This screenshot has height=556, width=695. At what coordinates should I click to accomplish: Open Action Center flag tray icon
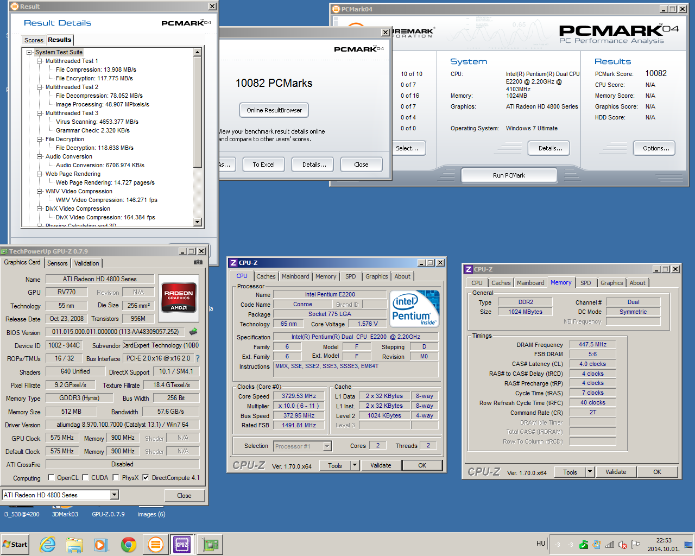pos(636,545)
